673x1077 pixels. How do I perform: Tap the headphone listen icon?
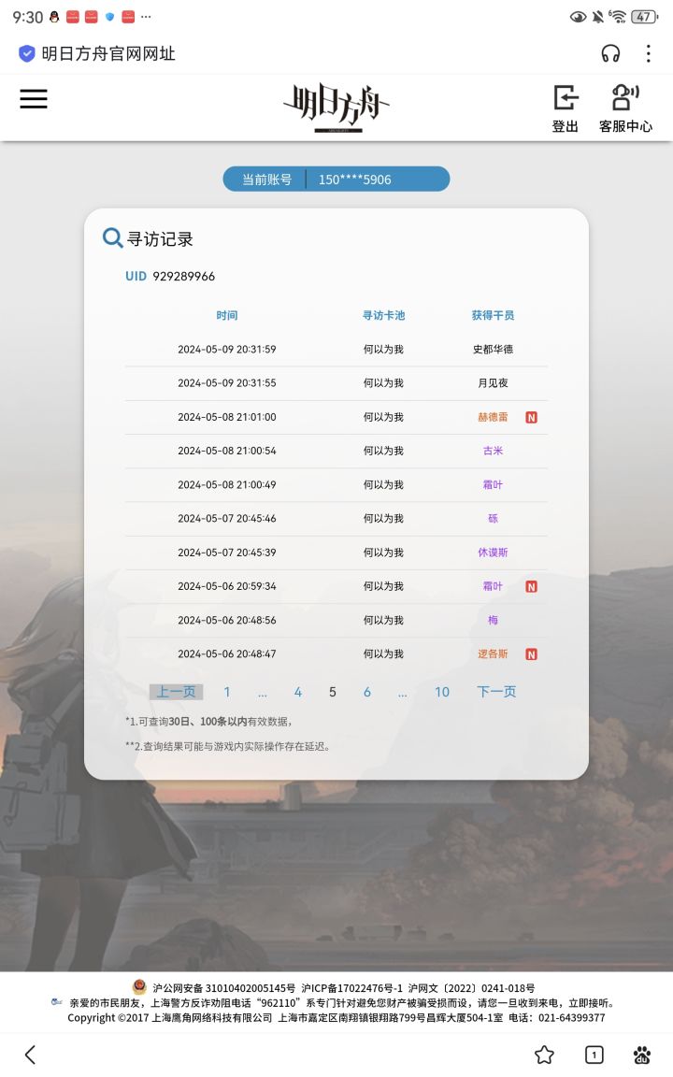pos(610,53)
